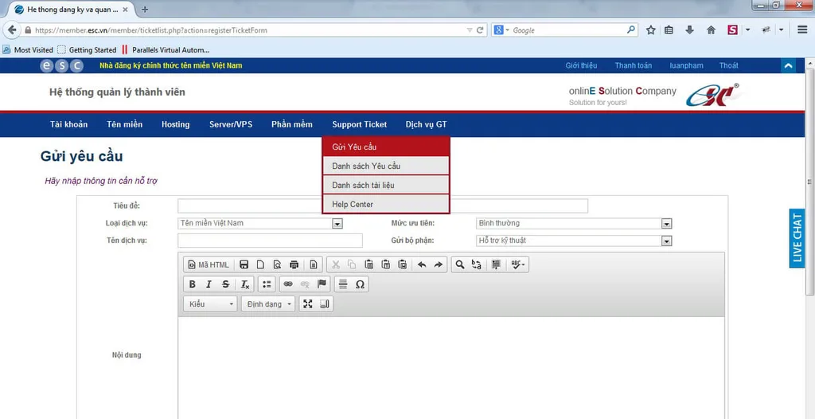
Task: Click the Firefox home icon
Action: [711, 30]
